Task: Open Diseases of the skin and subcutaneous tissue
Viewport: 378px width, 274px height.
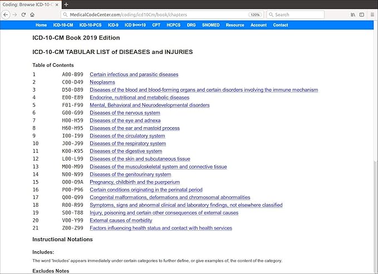Action: click(140, 159)
